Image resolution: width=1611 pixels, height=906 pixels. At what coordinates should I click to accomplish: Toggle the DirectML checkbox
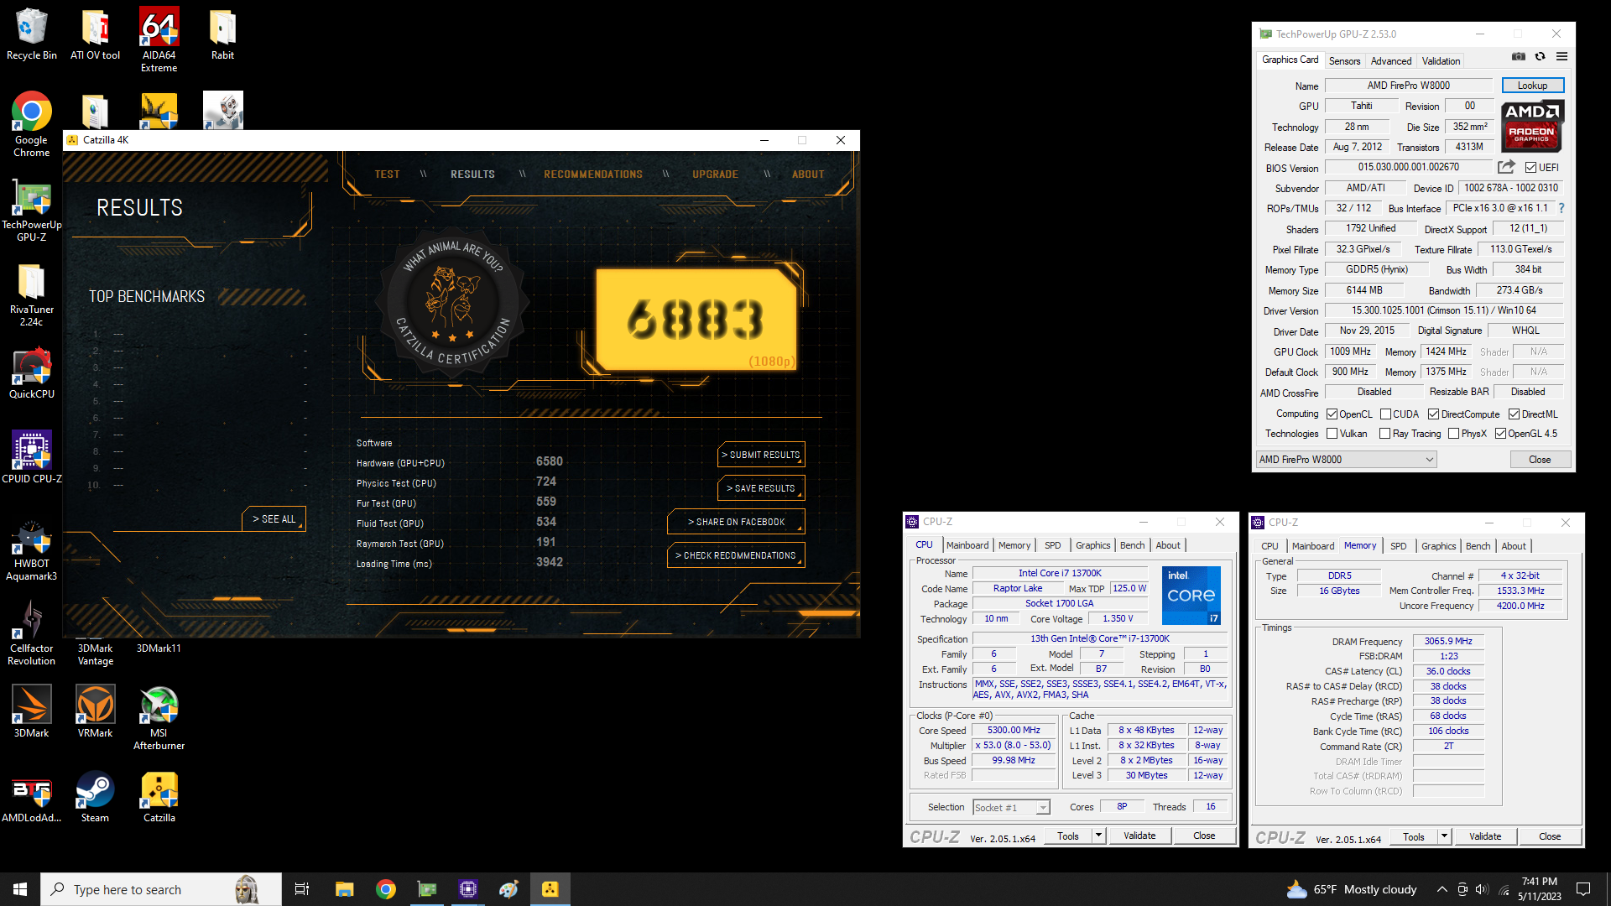[1514, 414]
